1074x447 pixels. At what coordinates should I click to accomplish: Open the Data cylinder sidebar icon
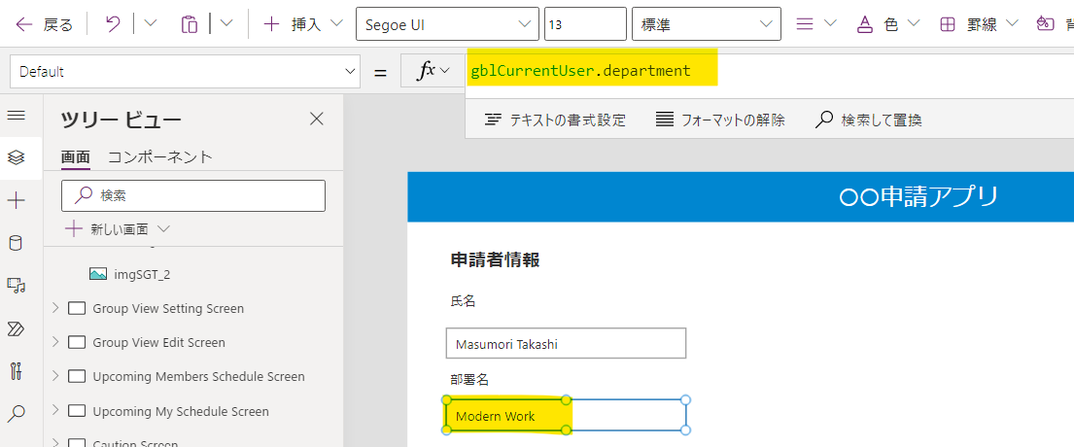click(16, 243)
